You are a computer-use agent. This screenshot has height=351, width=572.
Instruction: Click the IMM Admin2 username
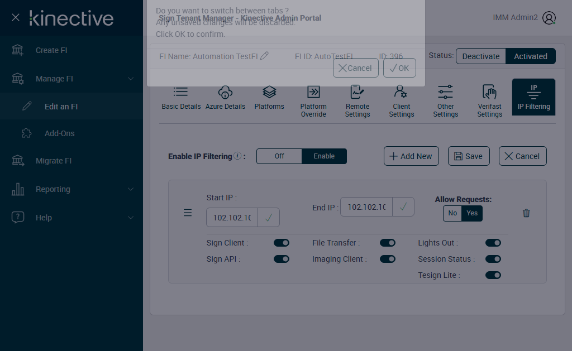coord(515,17)
